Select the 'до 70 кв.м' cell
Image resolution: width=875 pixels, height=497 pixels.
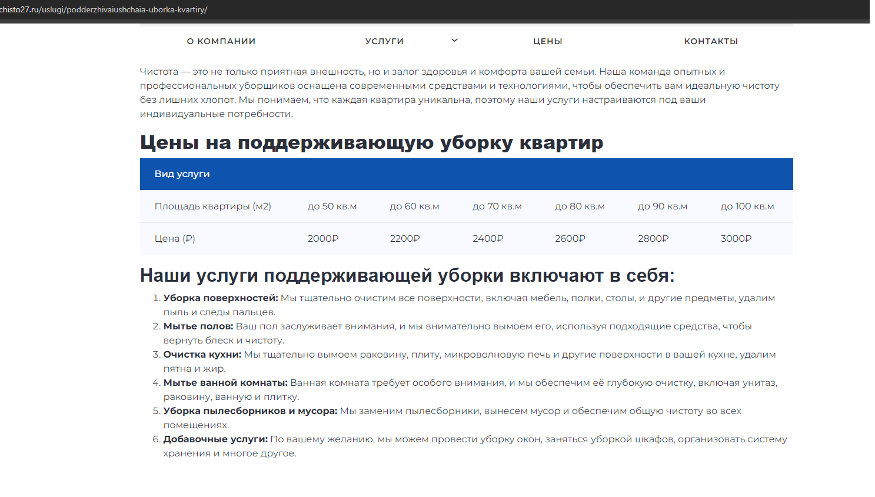[x=497, y=206]
